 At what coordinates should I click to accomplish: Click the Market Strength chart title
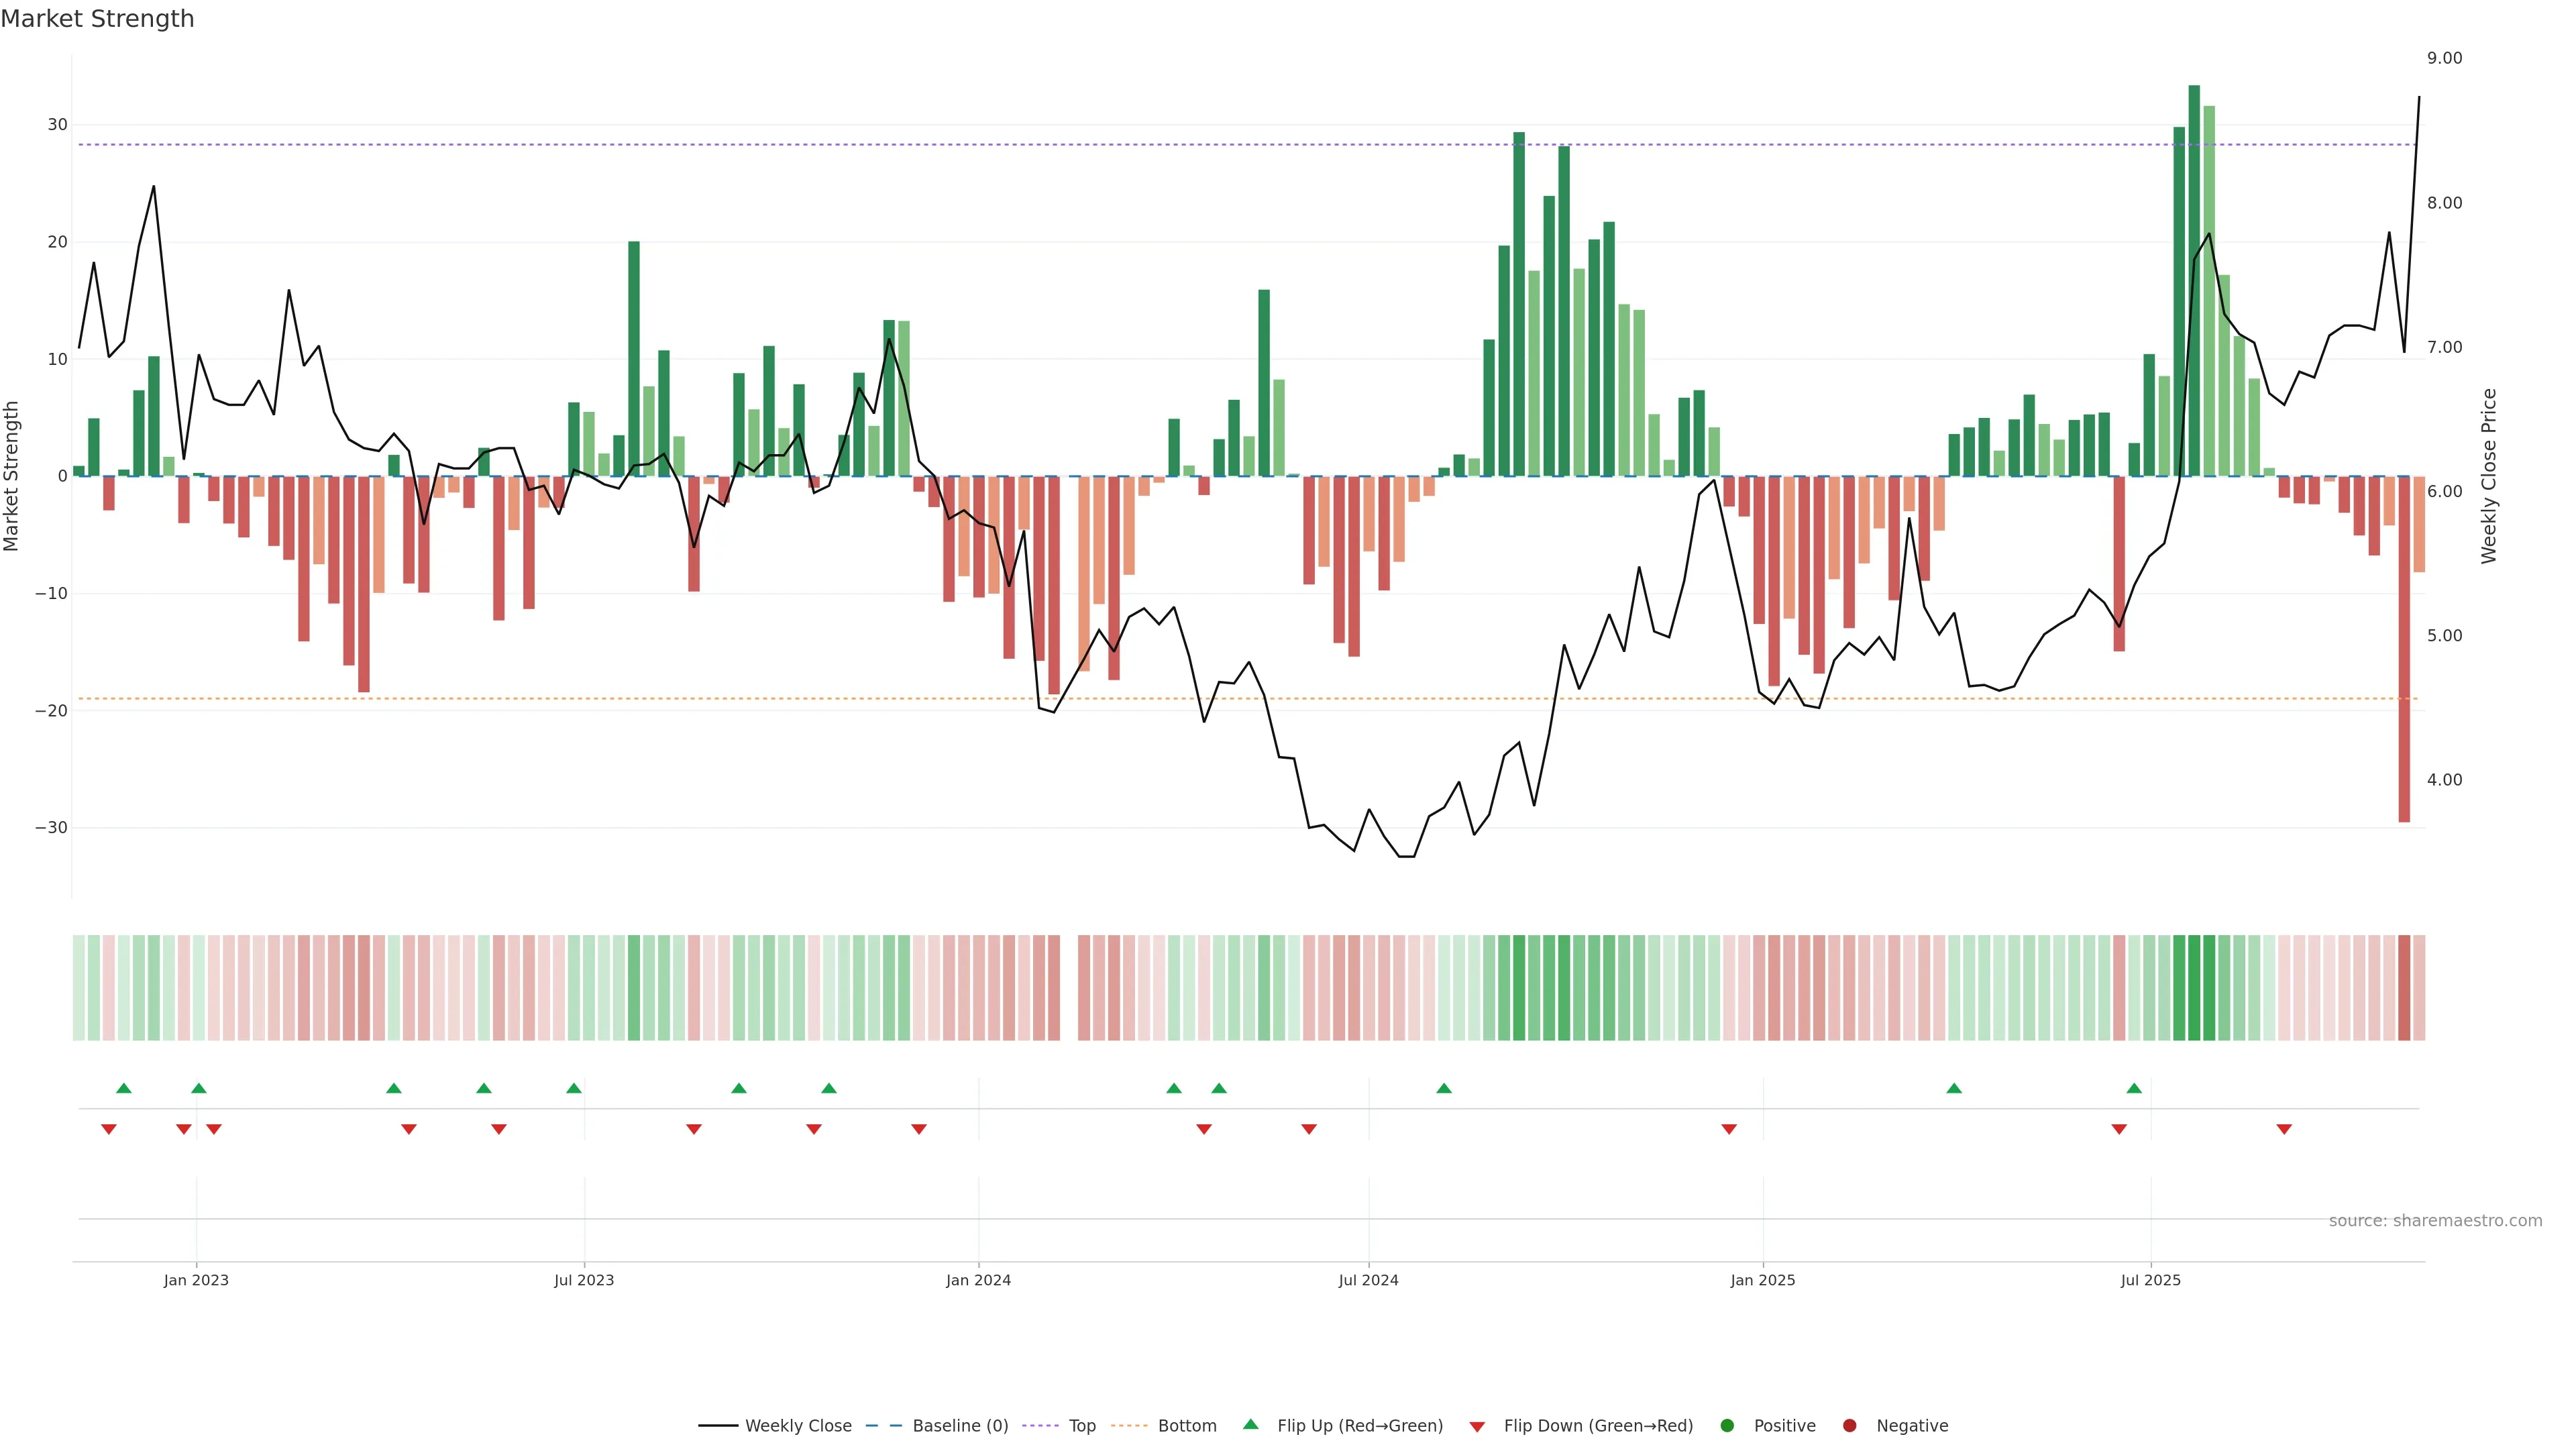click(97, 19)
